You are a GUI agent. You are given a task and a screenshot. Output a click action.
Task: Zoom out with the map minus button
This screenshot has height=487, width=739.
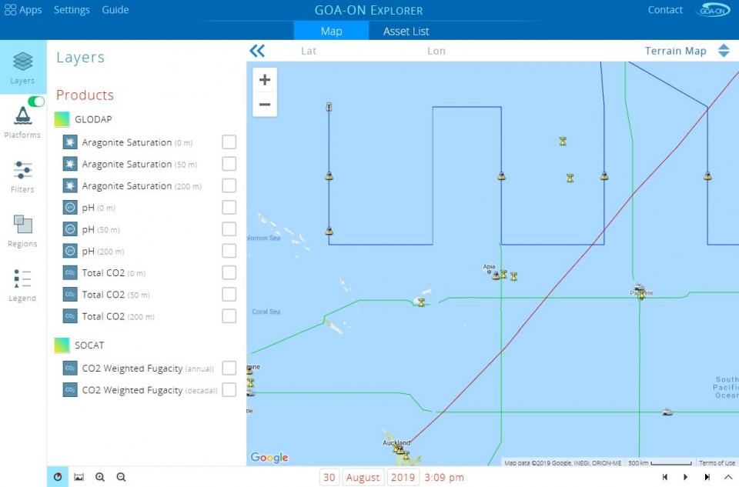point(265,105)
